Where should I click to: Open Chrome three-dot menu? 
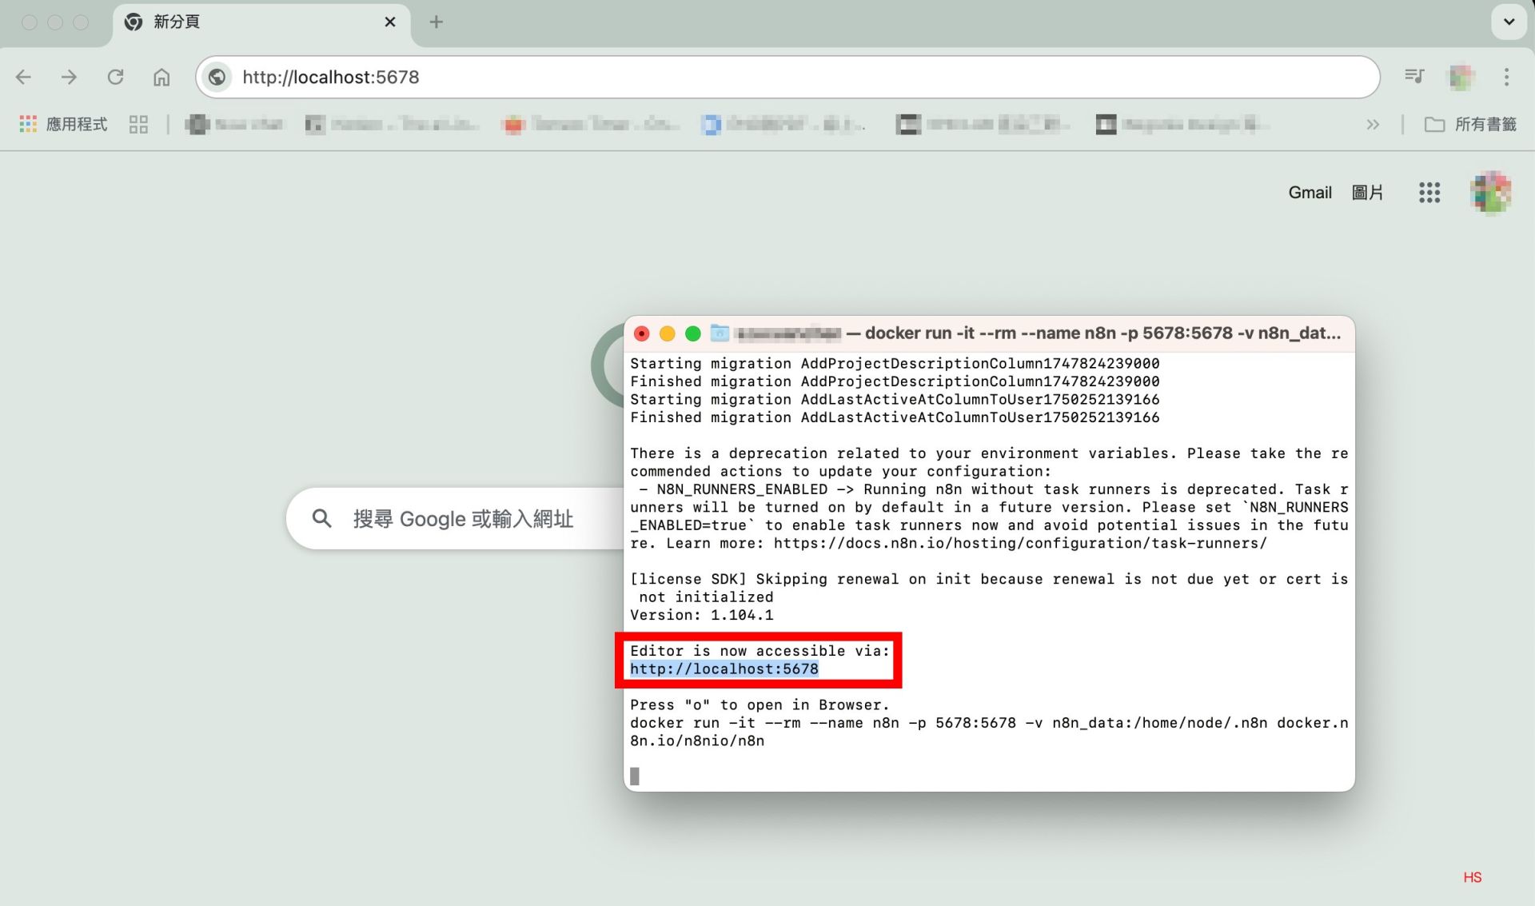(1506, 77)
